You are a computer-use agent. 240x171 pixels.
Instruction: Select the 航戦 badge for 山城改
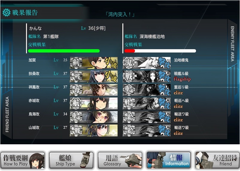[76, 130]
